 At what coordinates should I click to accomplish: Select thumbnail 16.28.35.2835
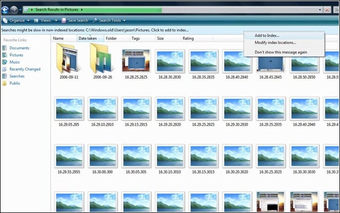tap(203, 62)
